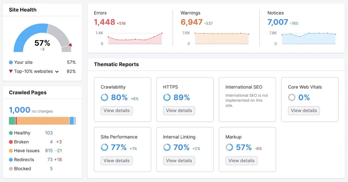This screenshot has height=182, width=348.
Task: Click the blue segment of crawled pages bar
Action: coord(72,121)
